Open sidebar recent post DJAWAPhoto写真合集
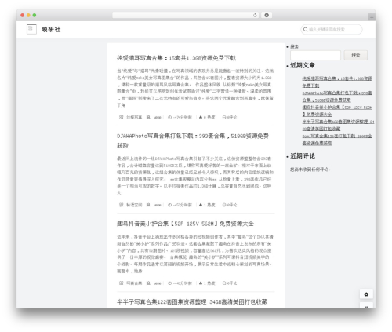 coord(337,97)
